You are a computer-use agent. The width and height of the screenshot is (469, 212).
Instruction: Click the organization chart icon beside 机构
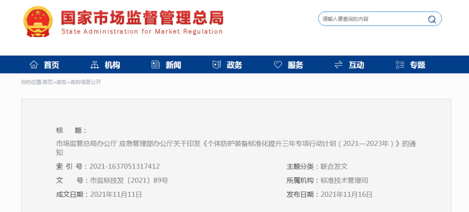(x=95, y=65)
